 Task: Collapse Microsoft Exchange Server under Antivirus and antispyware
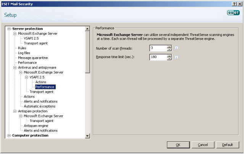pos(21,72)
